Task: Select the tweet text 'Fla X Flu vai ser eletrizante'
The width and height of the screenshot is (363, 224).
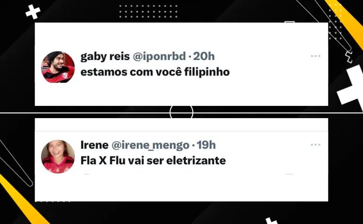Action: click(153, 161)
